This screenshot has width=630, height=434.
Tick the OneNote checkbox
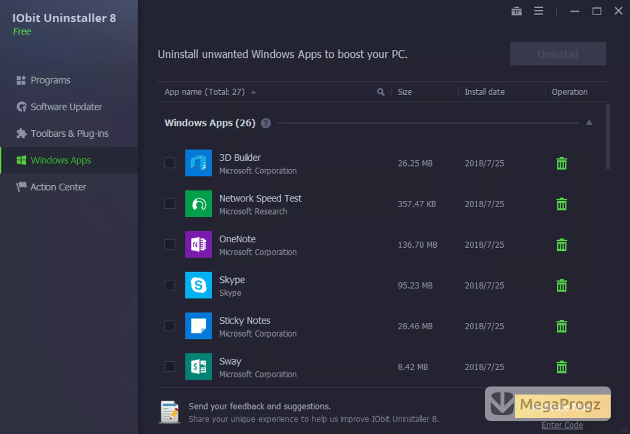(170, 244)
